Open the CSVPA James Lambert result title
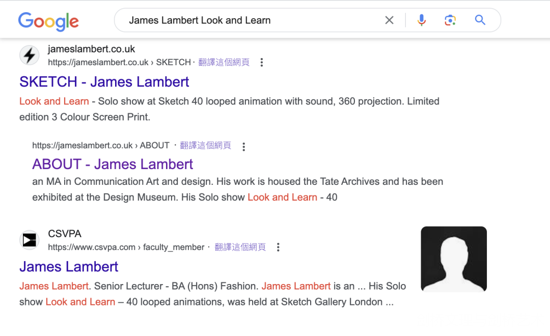550x336 pixels. coord(69,267)
